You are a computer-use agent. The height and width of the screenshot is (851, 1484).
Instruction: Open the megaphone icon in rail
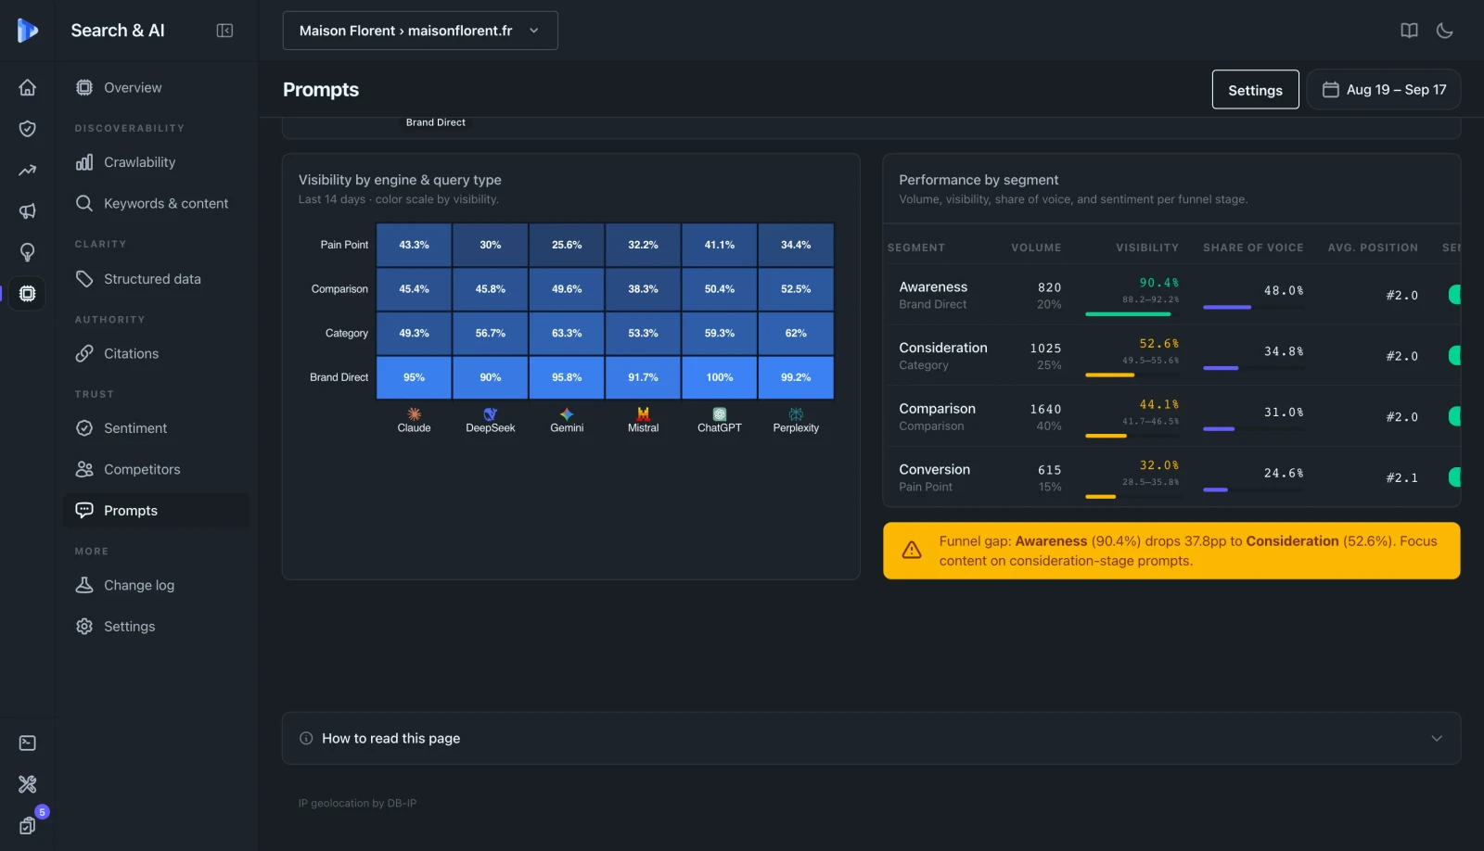point(28,211)
